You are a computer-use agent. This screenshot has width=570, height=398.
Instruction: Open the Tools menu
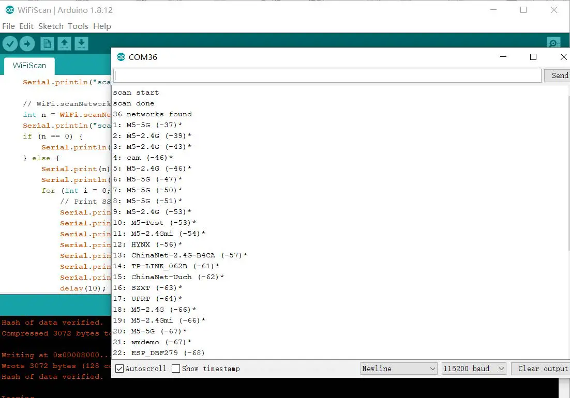78,26
